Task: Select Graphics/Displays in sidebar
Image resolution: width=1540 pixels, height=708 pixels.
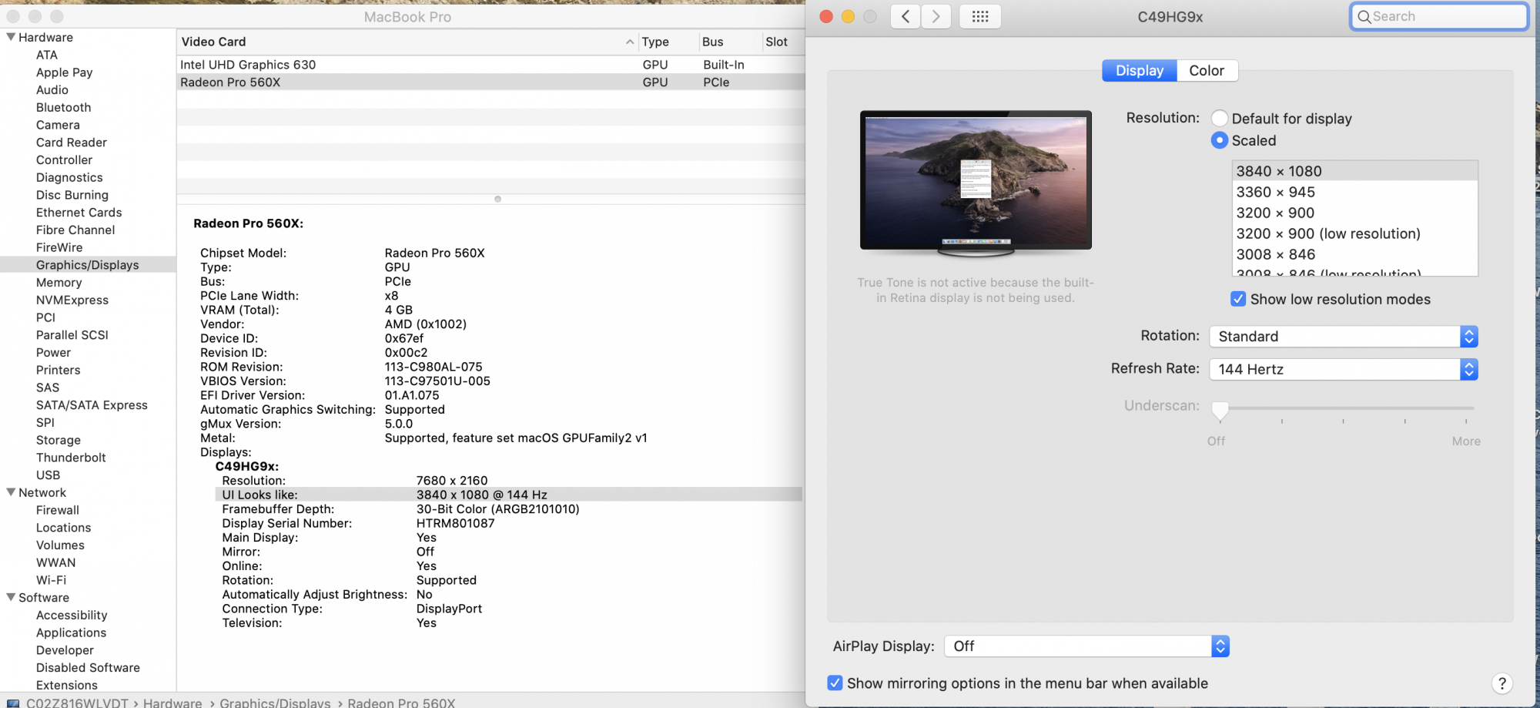Action: click(88, 265)
